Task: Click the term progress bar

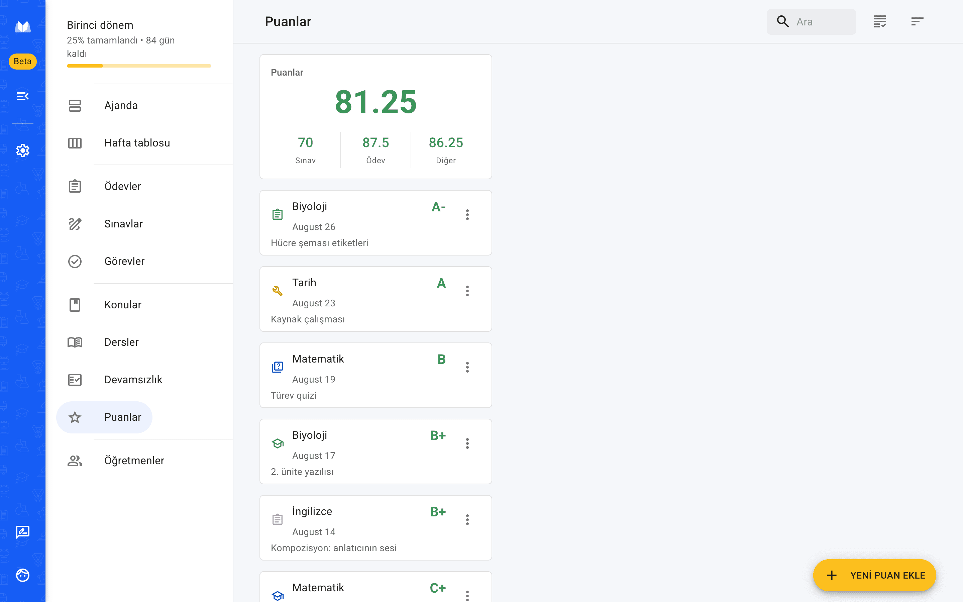Action: [x=139, y=66]
